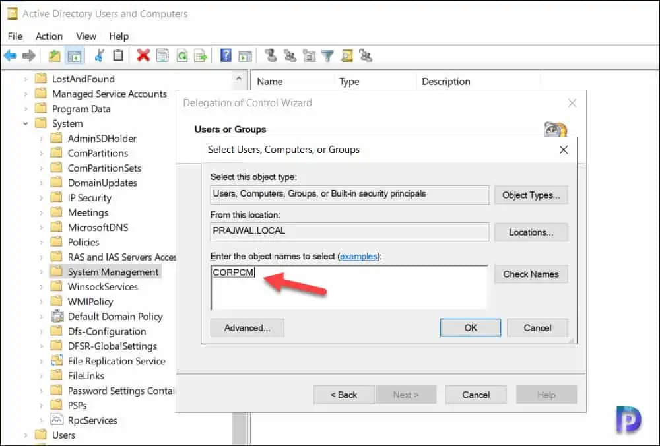Open the examples link
660x446 pixels.
tap(358, 256)
